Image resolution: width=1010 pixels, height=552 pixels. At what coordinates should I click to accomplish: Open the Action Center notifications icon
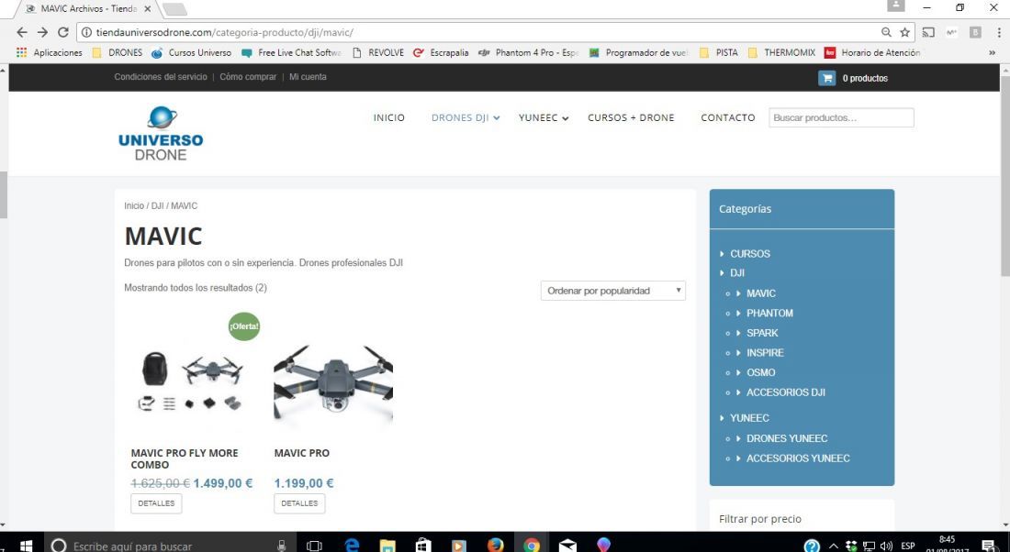click(x=989, y=546)
